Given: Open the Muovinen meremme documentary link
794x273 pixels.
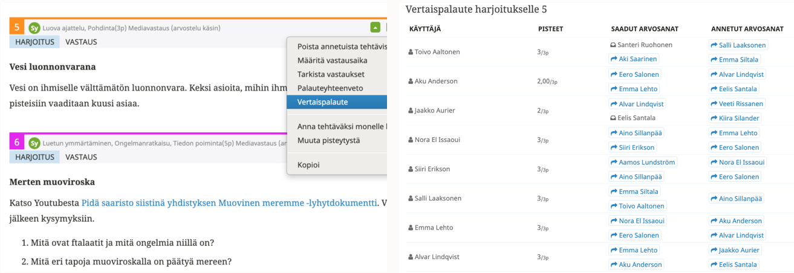Looking at the screenshot, I should coord(230,202).
